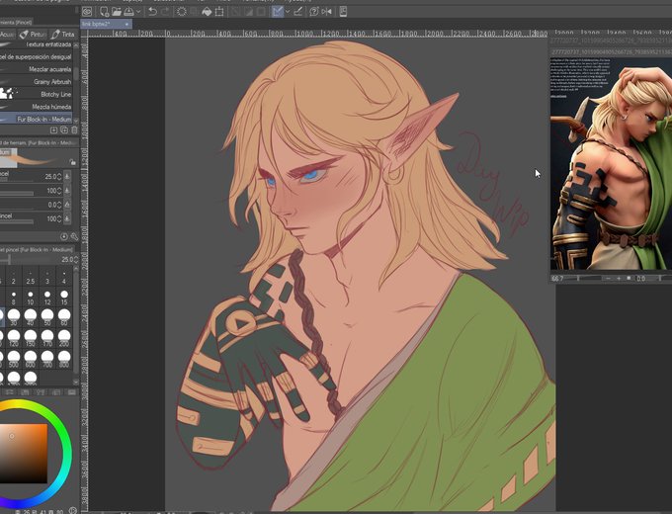Select the Pintura sub tool group
The width and height of the screenshot is (672, 514).
click(33, 34)
